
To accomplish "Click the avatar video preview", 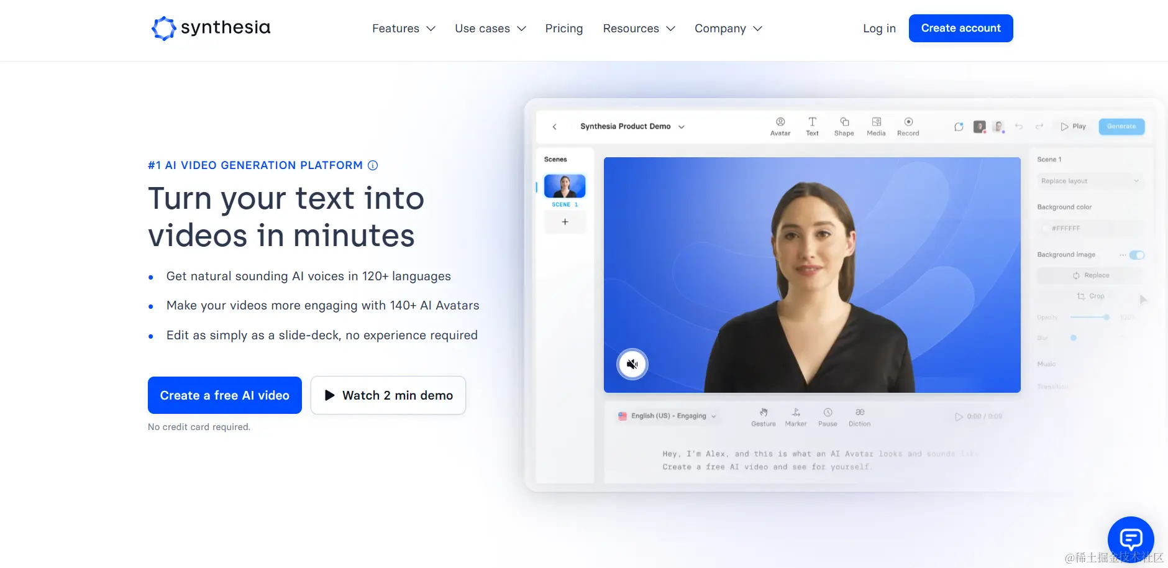I will click(x=812, y=275).
